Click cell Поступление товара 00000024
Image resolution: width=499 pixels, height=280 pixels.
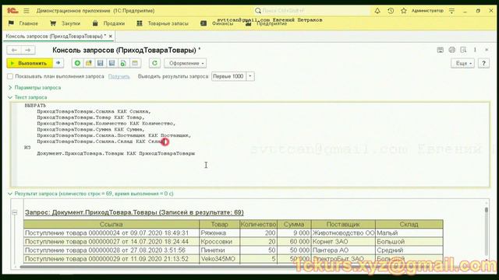point(111,233)
